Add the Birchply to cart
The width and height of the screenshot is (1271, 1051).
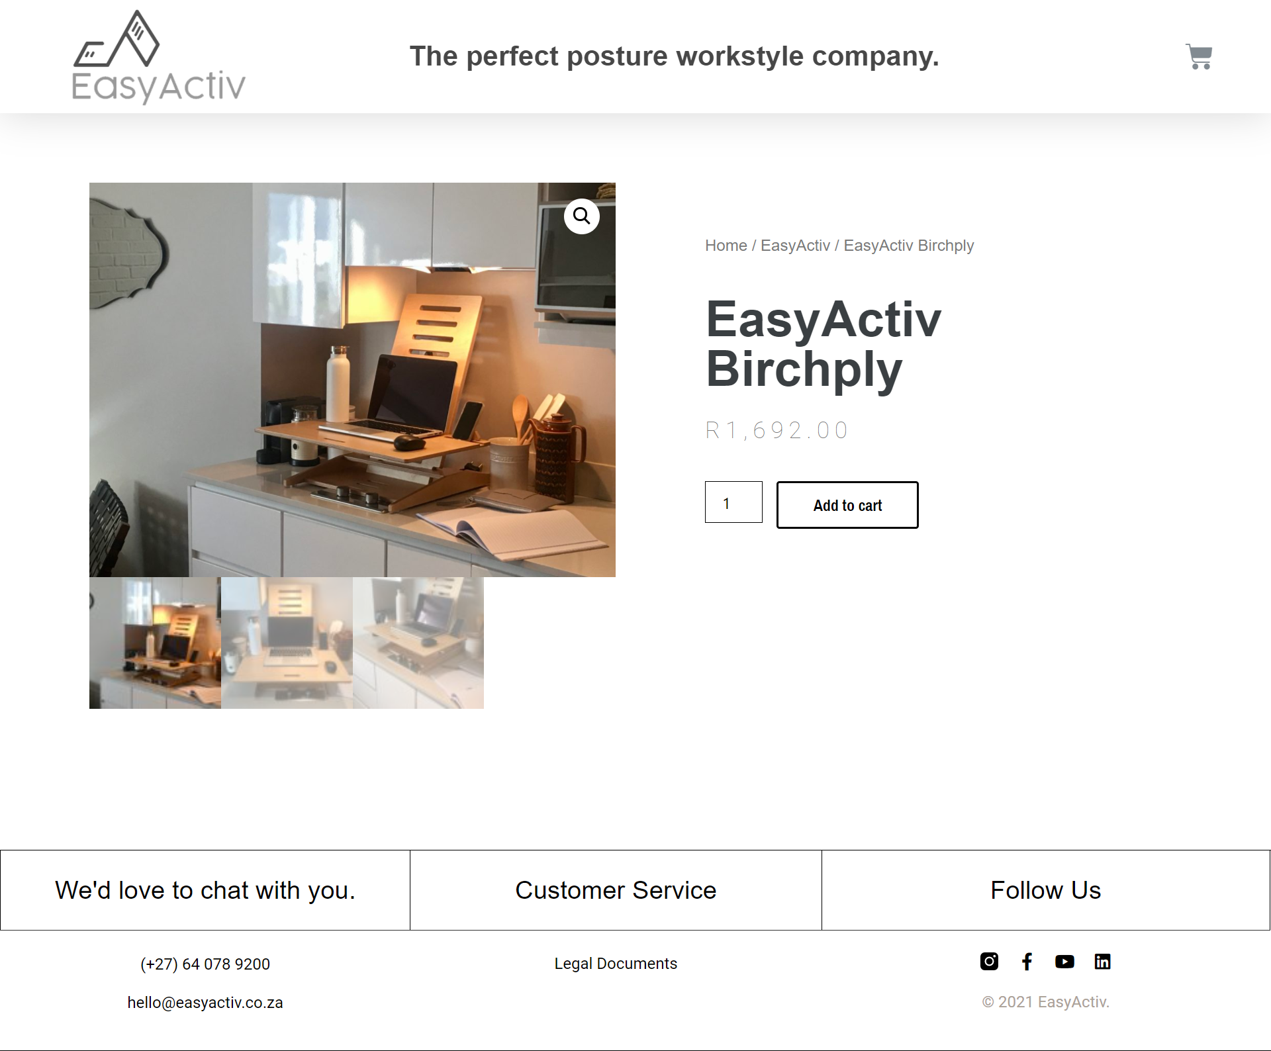pyautogui.click(x=847, y=505)
